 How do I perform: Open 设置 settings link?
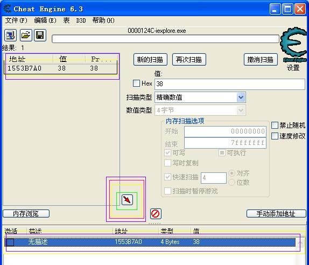click(293, 68)
